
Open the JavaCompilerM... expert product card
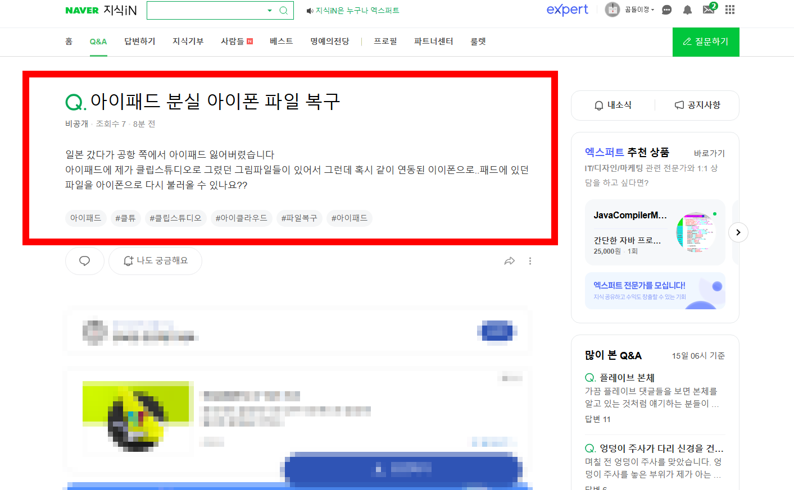pos(655,232)
